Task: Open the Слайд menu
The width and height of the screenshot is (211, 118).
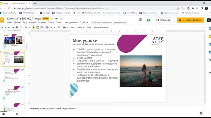Action: coord(51,22)
